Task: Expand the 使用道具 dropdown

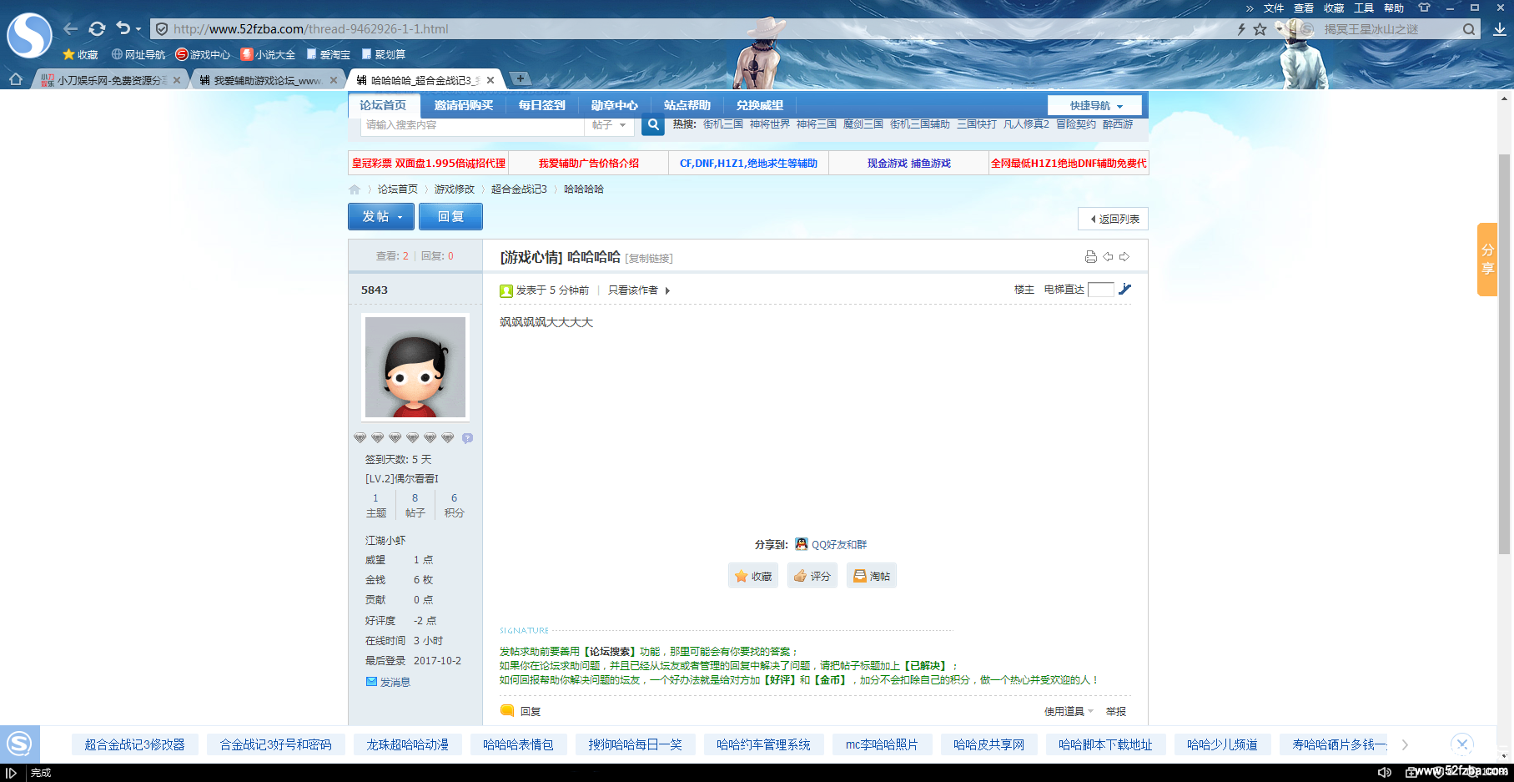Action: tap(1069, 712)
